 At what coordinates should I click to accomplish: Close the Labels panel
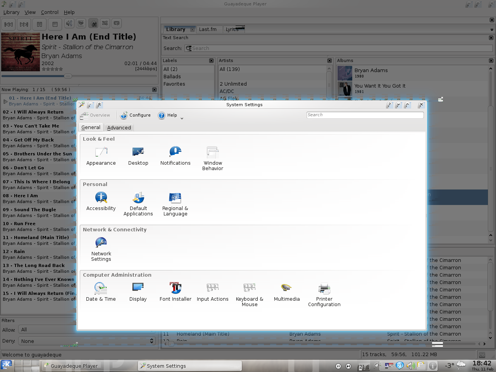click(211, 61)
